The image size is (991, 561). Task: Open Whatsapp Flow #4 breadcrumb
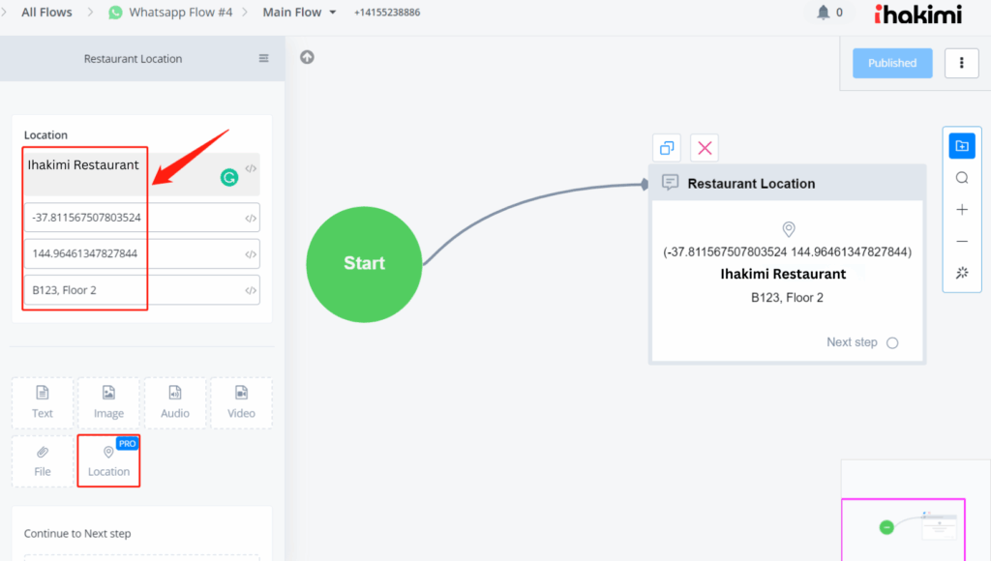180,13
